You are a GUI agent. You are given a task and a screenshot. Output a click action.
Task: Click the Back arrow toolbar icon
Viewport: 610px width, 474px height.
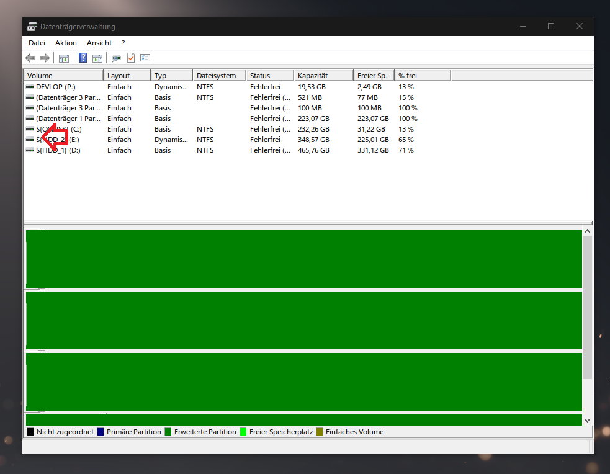coord(30,58)
